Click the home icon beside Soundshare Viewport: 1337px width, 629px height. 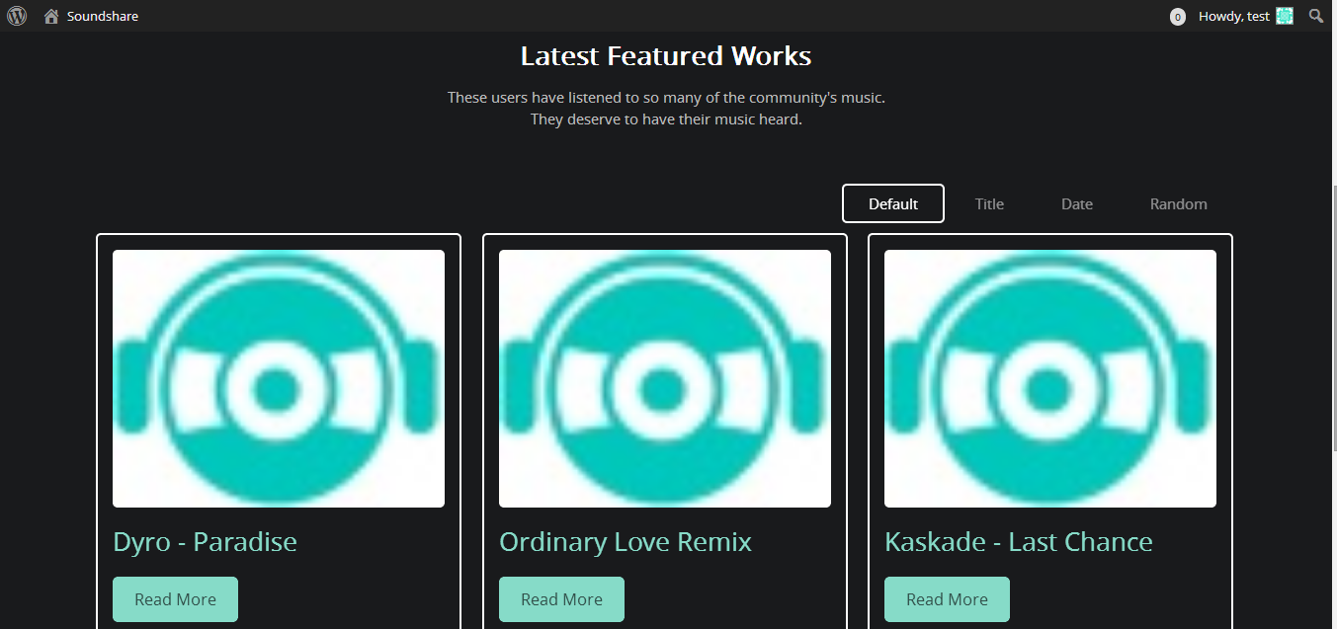51,16
